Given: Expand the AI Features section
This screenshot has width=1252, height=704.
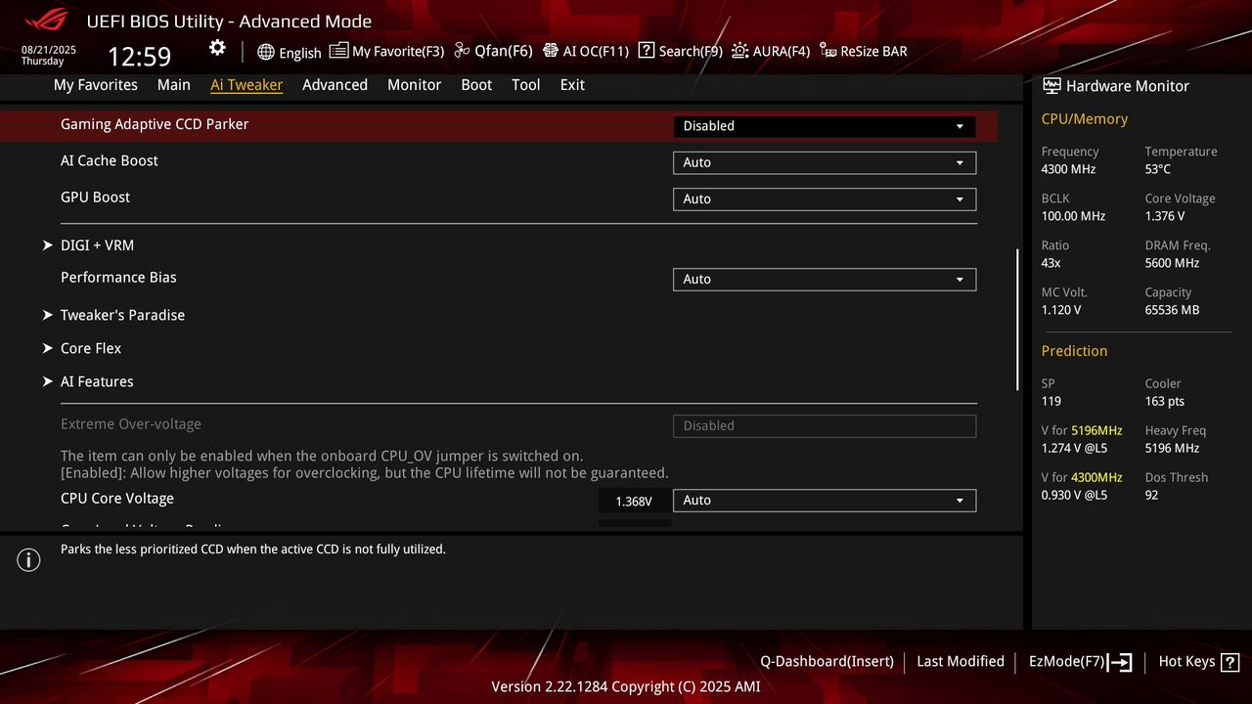Looking at the screenshot, I should click(x=97, y=381).
